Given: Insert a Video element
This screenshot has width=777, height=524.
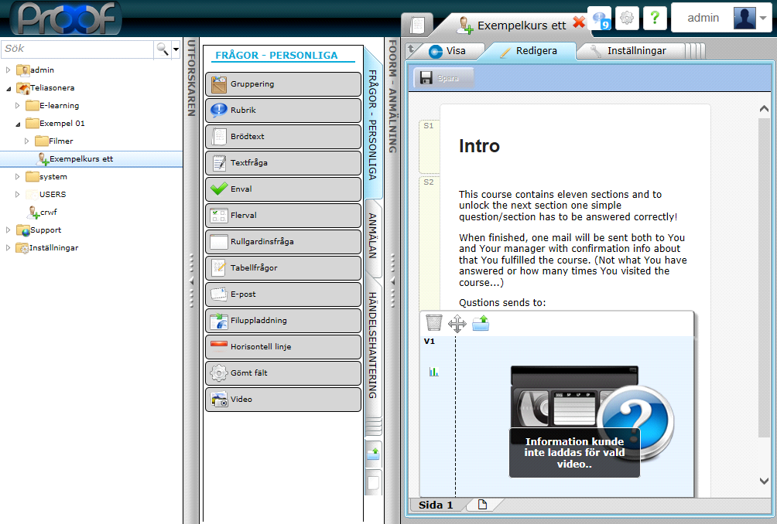Looking at the screenshot, I should coord(282,400).
